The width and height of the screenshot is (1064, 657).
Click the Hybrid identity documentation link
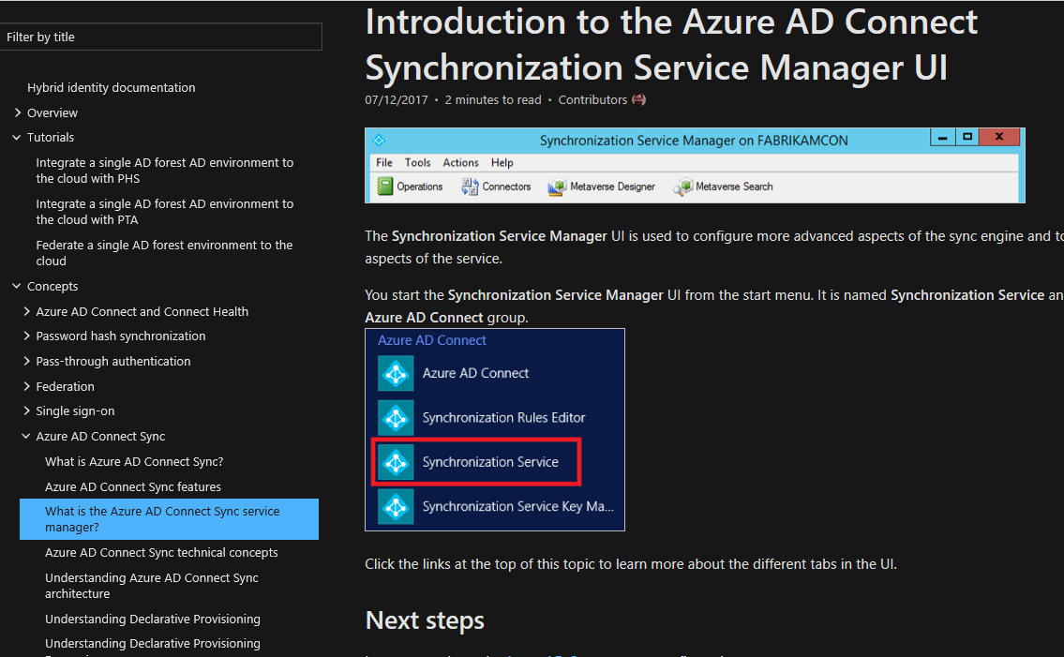pyautogui.click(x=111, y=87)
